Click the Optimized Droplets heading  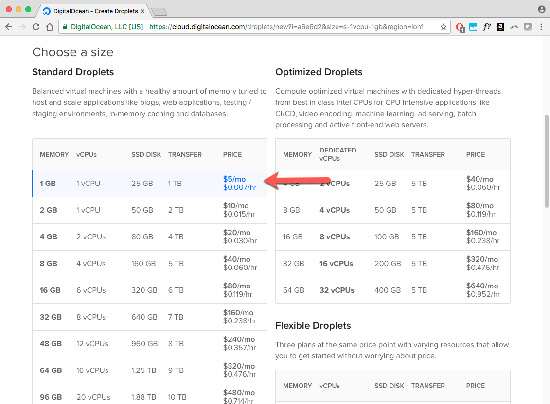pos(319,72)
